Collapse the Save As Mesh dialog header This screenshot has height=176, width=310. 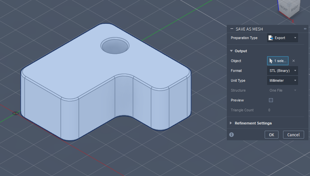(x=232, y=29)
